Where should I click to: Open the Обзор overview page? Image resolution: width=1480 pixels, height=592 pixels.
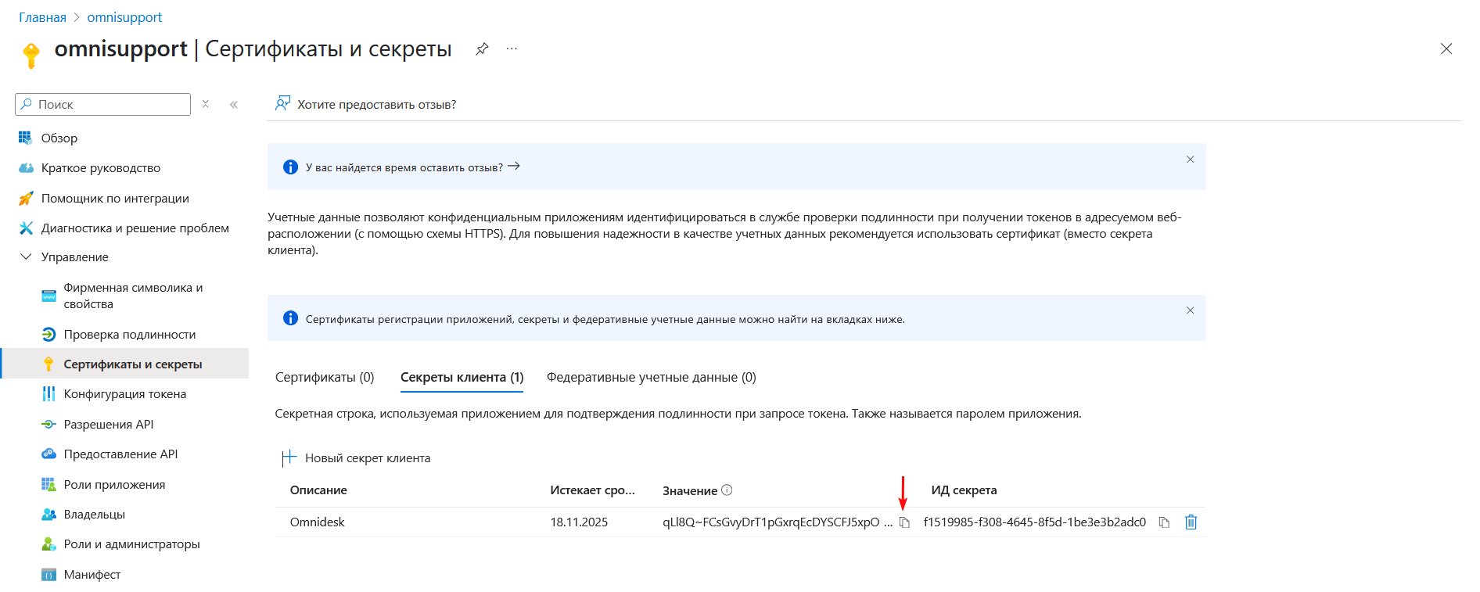coord(59,138)
